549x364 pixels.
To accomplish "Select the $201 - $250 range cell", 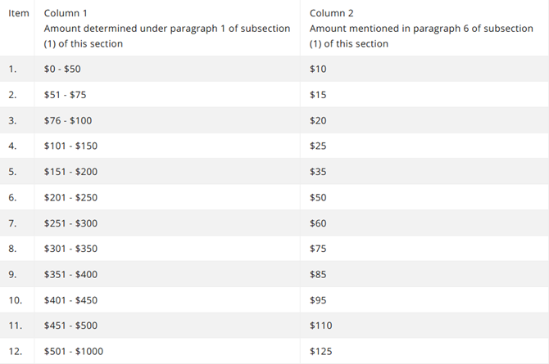I will click(70, 198).
